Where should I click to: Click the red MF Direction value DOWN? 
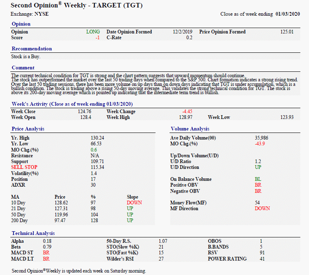[262, 209]
